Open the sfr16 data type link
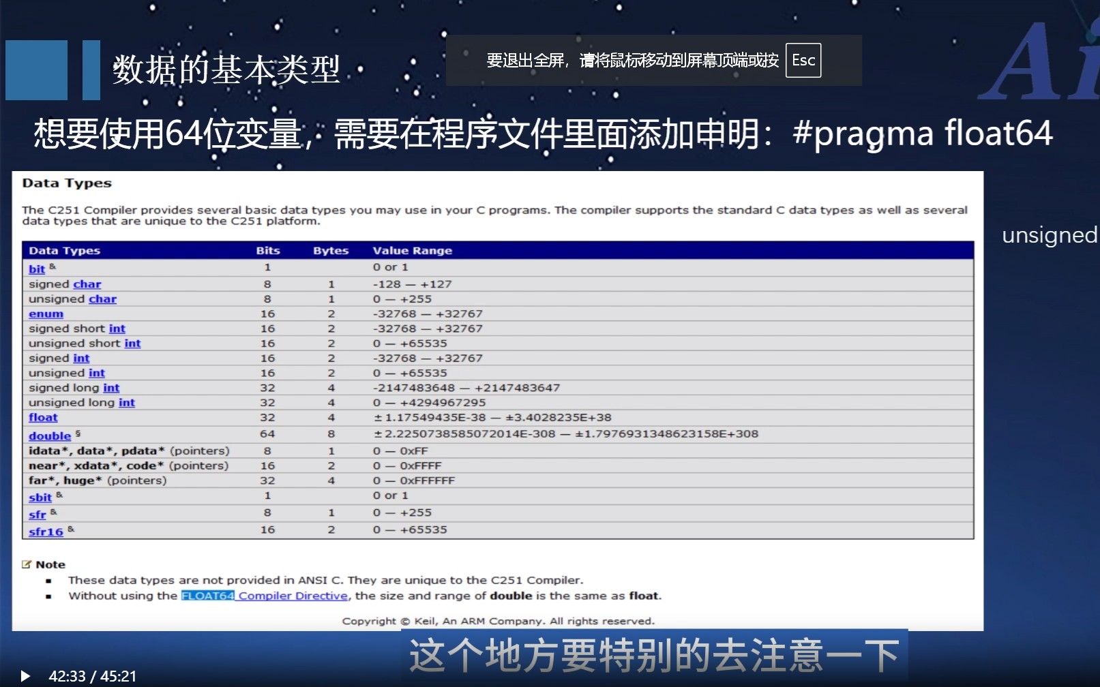The height and width of the screenshot is (687, 1100). pos(46,532)
